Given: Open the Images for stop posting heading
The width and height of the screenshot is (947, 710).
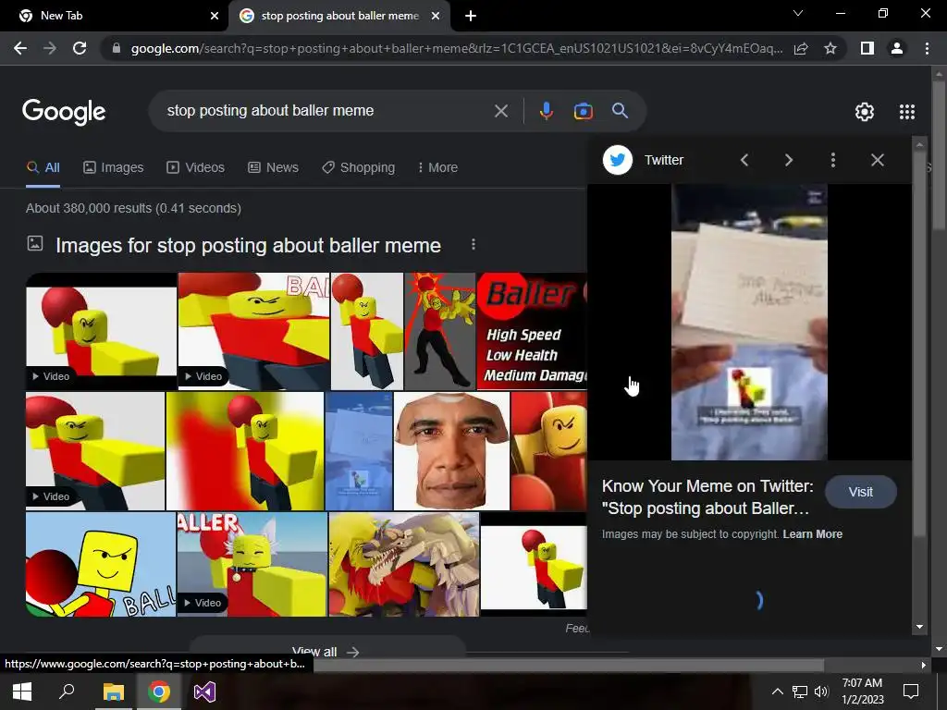Looking at the screenshot, I should point(248,246).
